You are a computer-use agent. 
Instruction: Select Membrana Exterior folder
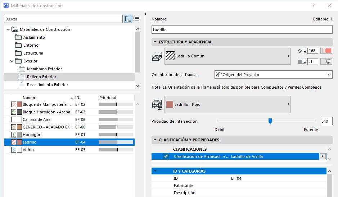[x=44, y=69]
